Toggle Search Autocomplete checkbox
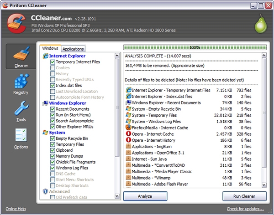This screenshot has width=274, height=215. [53, 121]
